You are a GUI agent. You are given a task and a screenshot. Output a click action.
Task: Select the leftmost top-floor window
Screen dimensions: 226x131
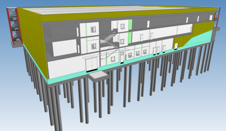click(93, 29)
